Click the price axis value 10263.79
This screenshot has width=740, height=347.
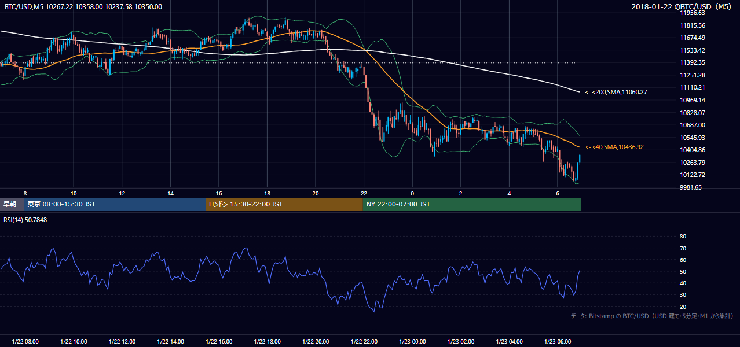point(693,163)
